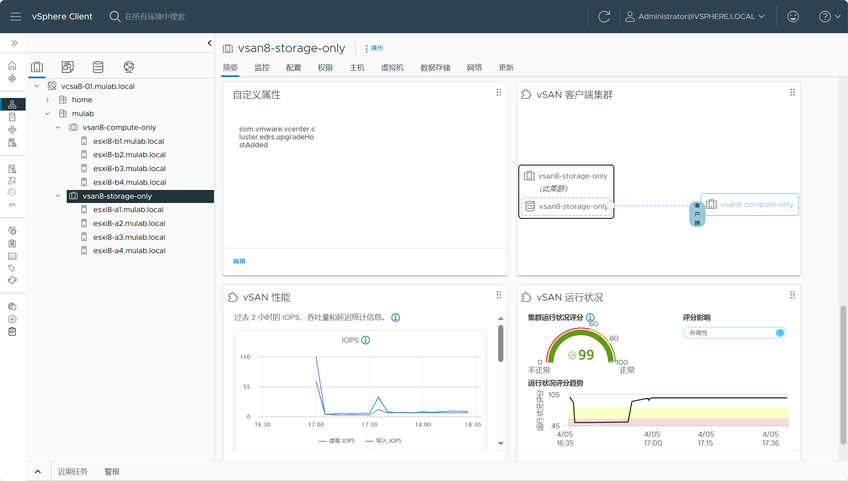Click the vSAN performance card scrollbar thumb
Viewport: 848px width, 481px height.
[501, 344]
